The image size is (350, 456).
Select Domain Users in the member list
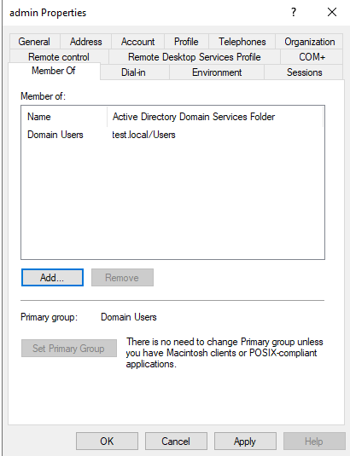pos(55,135)
